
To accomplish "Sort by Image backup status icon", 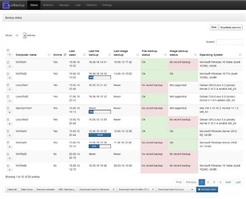I will 195,55.
